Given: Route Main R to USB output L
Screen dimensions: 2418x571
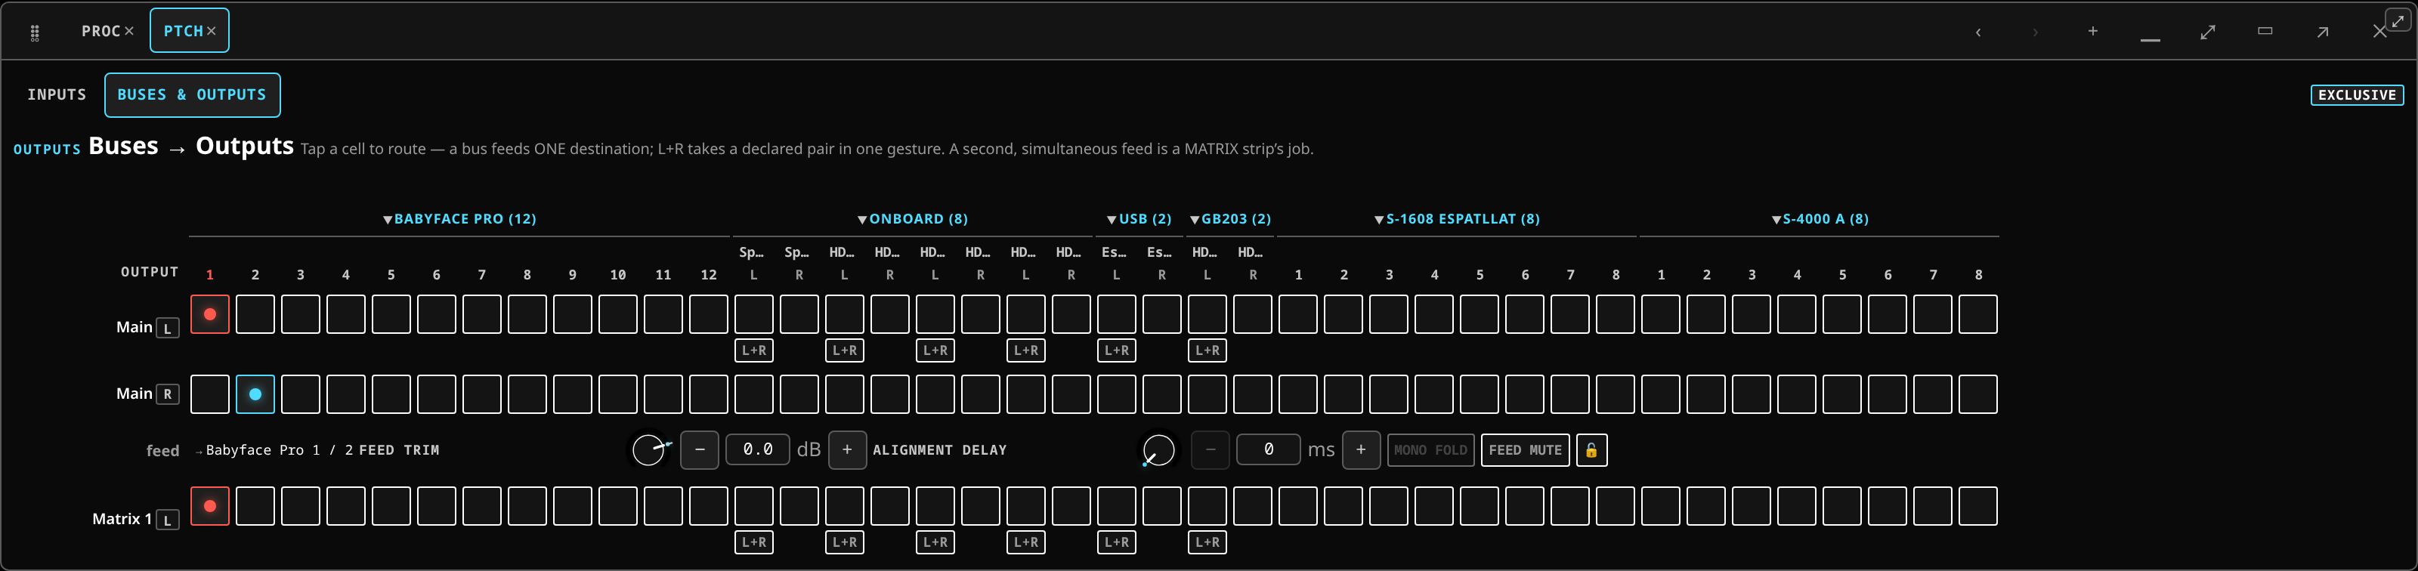Looking at the screenshot, I should [x=1116, y=394].
